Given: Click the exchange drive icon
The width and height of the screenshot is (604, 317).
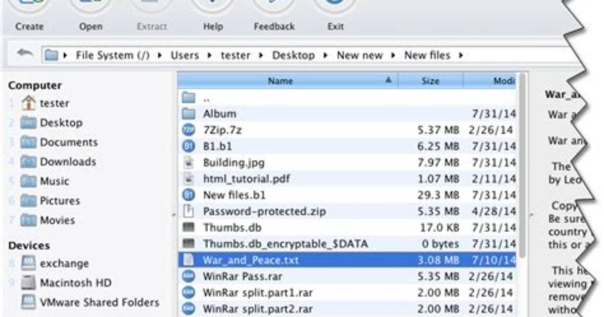Looking at the screenshot, I should pyautogui.click(x=28, y=263).
